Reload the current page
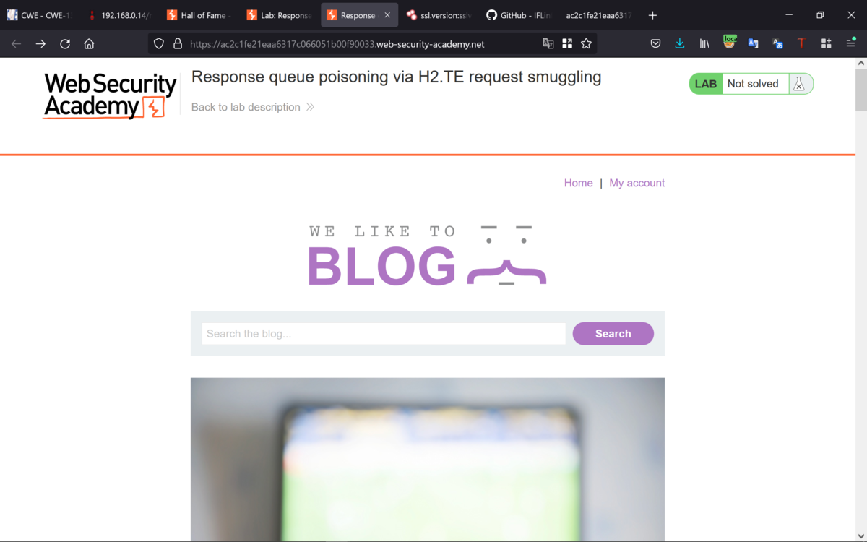 65,44
